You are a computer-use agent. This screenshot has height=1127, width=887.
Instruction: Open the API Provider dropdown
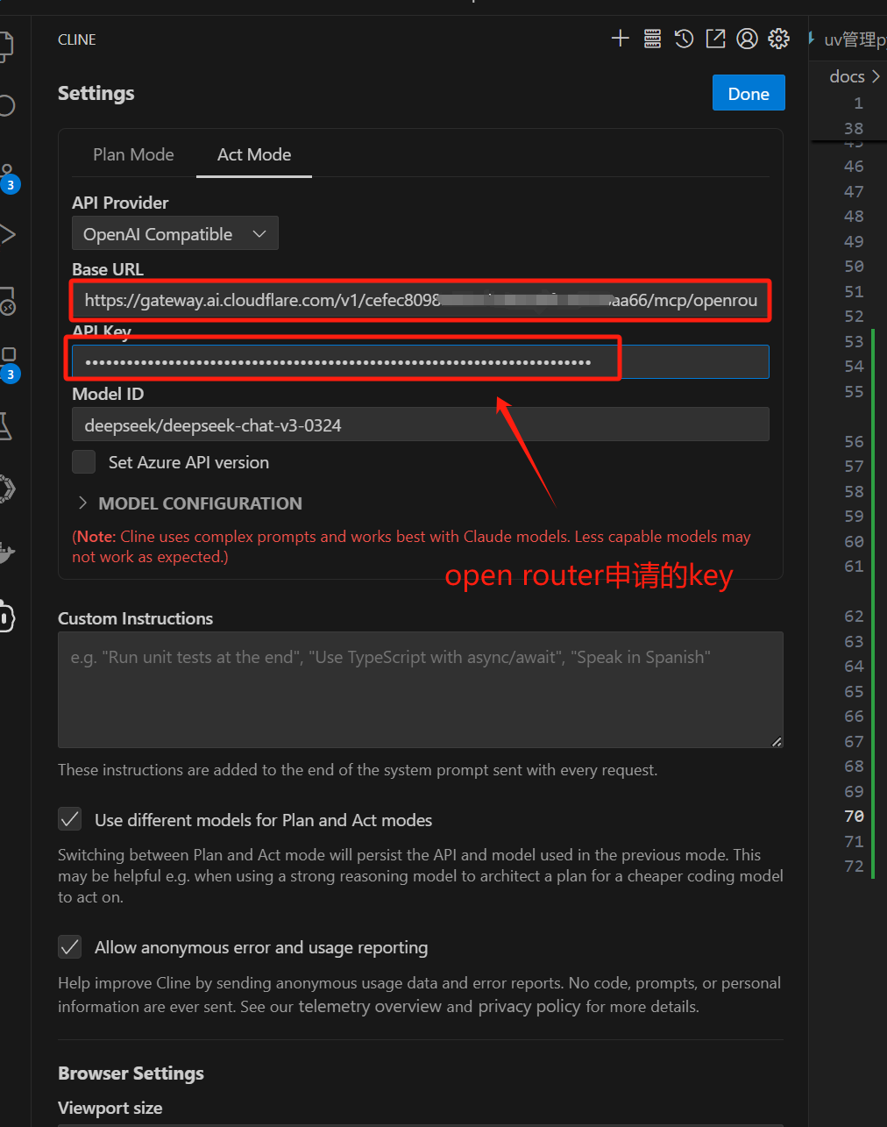click(174, 233)
